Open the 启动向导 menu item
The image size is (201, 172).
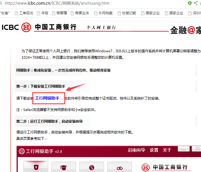(136, 150)
